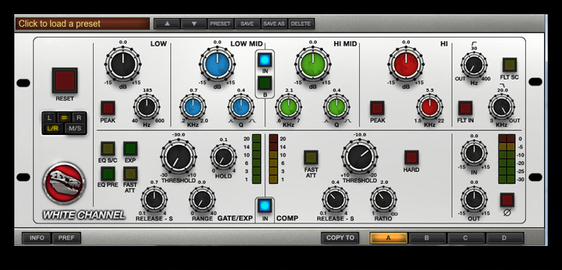Select the C setup slot

point(466,238)
